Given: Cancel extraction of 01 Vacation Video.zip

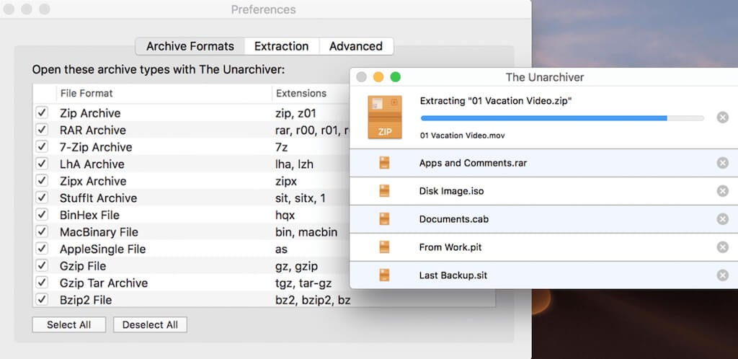Looking at the screenshot, I should (722, 118).
